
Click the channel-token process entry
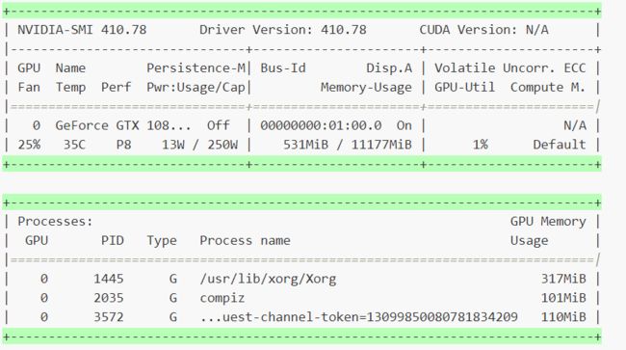[x=358, y=317]
